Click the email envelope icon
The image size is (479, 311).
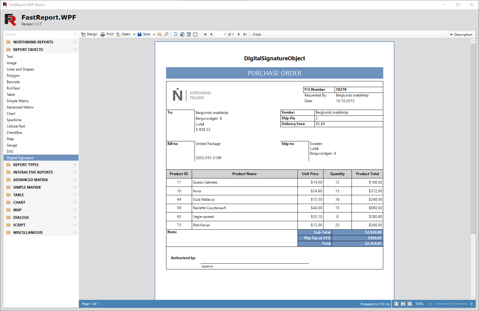pos(159,34)
